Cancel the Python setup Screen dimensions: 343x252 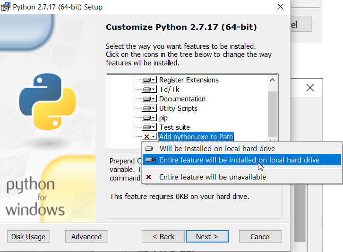pyautogui.click(x=260, y=236)
